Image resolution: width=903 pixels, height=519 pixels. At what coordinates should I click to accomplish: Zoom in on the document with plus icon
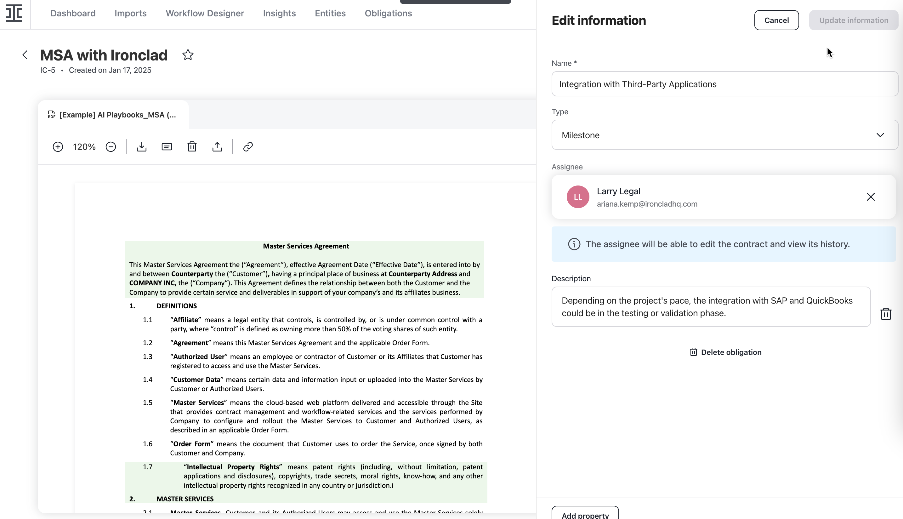[x=58, y=147]
